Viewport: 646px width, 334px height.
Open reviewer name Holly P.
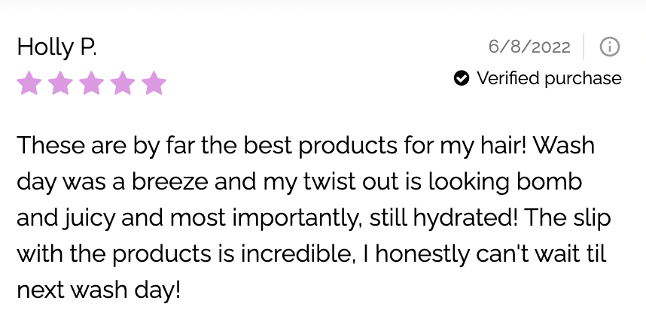point(57,47)
